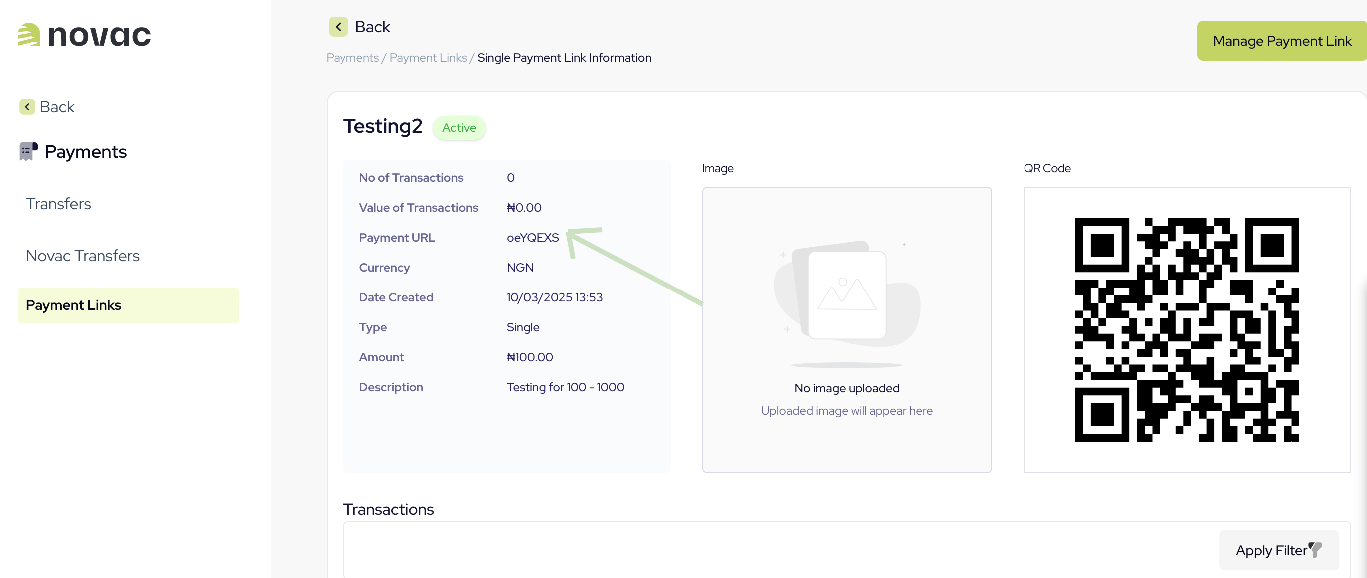
Task: Select the Single type value
Action: tap(523, 327)
